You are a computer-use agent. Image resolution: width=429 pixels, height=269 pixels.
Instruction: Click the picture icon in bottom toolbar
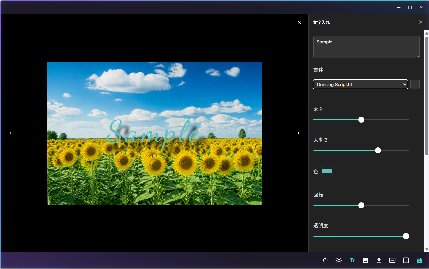[366, 260]
